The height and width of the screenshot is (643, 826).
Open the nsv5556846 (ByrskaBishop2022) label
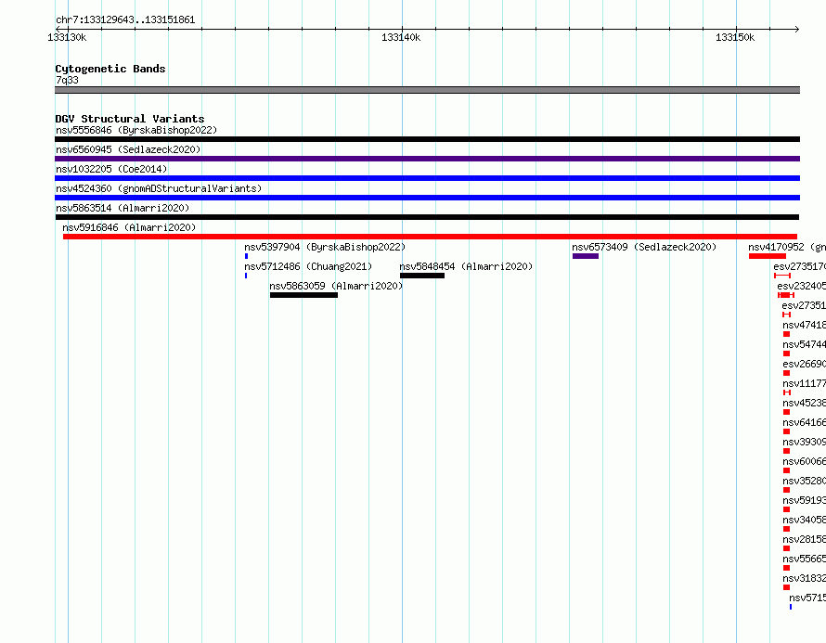click(x=136, y=130)
